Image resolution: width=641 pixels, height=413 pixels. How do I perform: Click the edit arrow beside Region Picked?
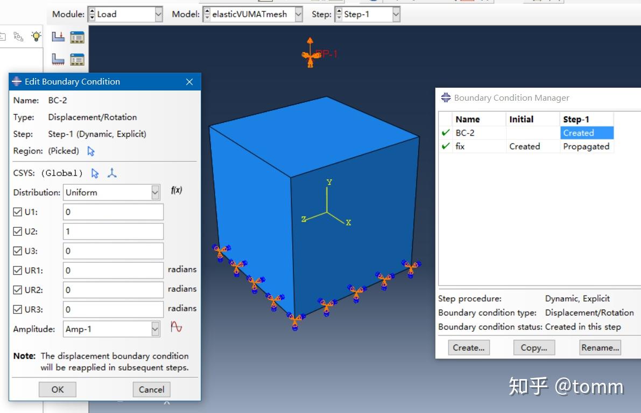pyautogui.click(x=91, y=151)
